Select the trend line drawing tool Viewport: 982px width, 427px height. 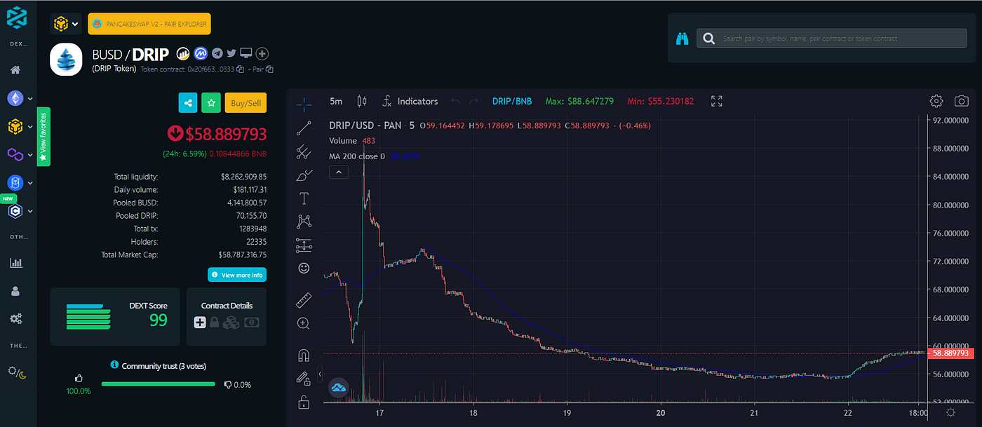coord(304,128)
